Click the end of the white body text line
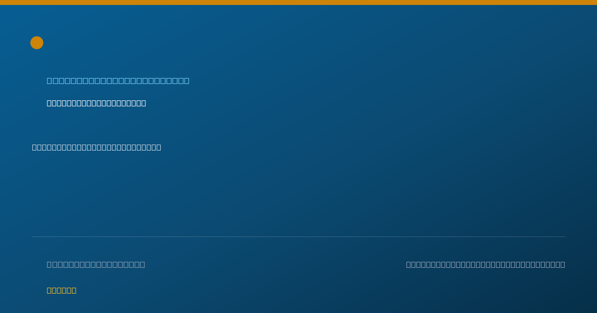Image resolution: width=597 pixels, height=313 pixels. coord(159,147)
